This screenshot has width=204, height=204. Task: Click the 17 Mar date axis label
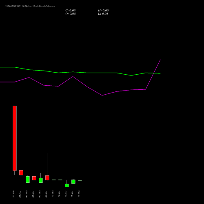click(72, 194)
